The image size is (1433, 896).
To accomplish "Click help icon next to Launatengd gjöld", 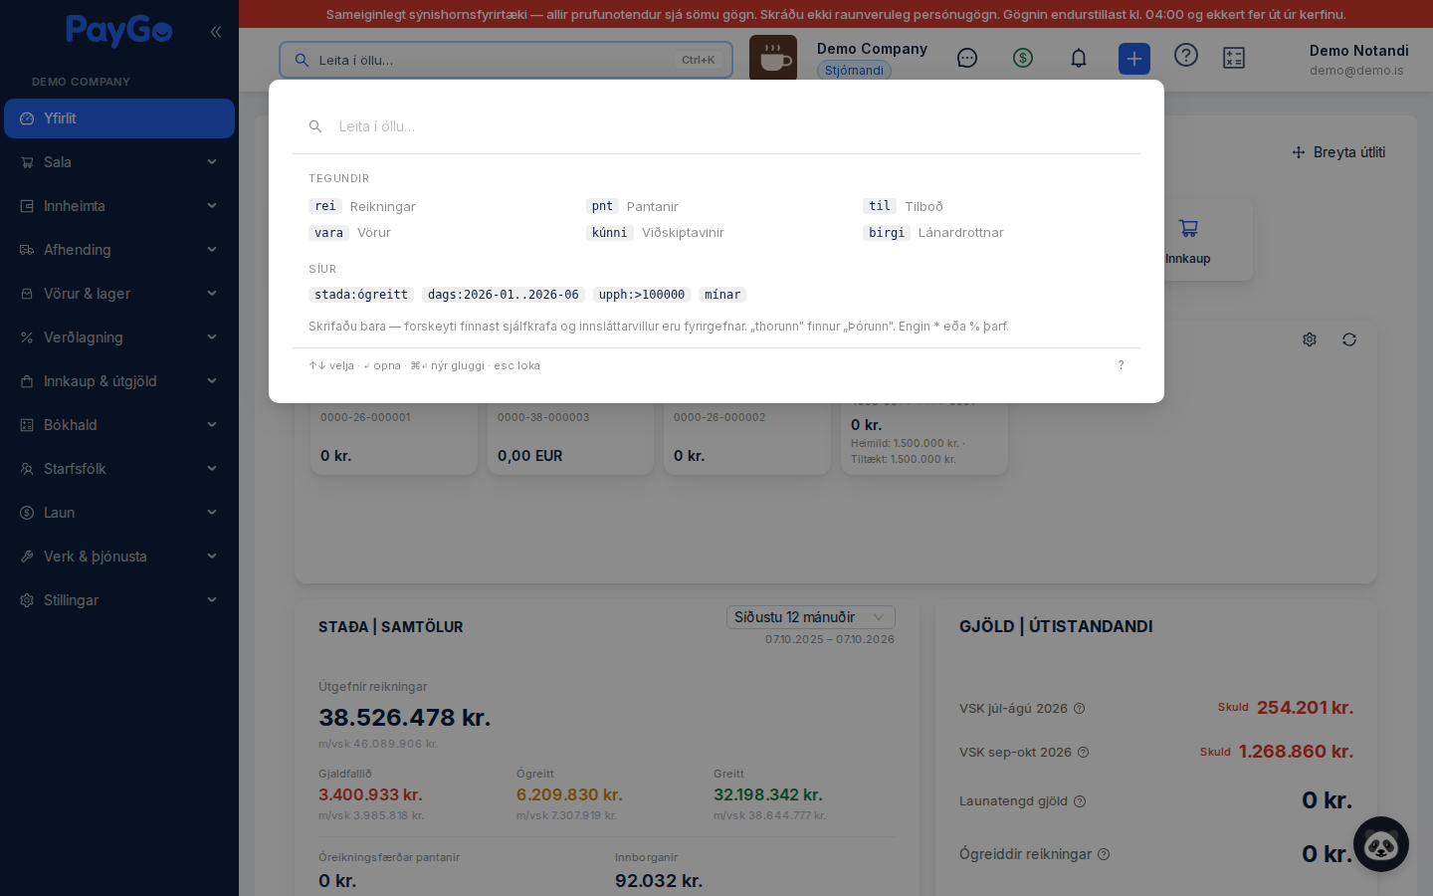I will pos(1080,801).
